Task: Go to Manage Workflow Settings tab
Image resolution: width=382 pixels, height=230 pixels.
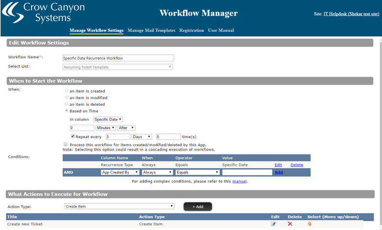Action: (96, 30)
